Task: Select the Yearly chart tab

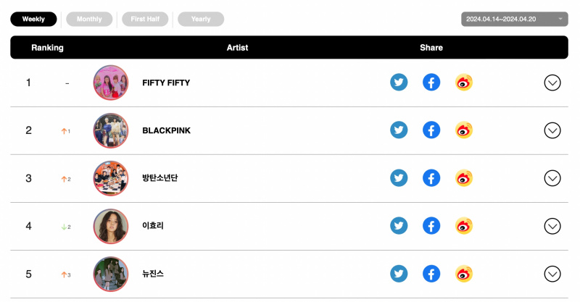Action: click(201, 19)
